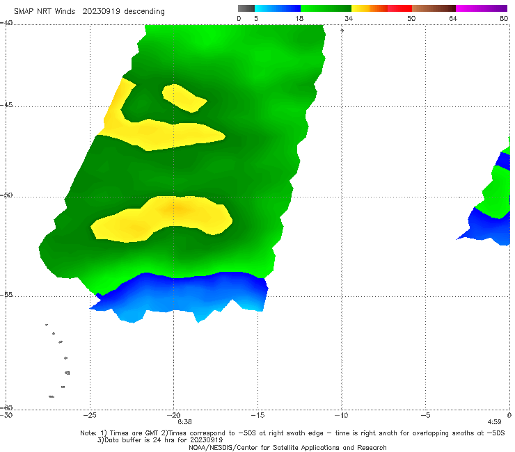Viewport: 515px width, 452px height.
Task: Click the latitude axis label '-50'
Action: click(6, 195)
